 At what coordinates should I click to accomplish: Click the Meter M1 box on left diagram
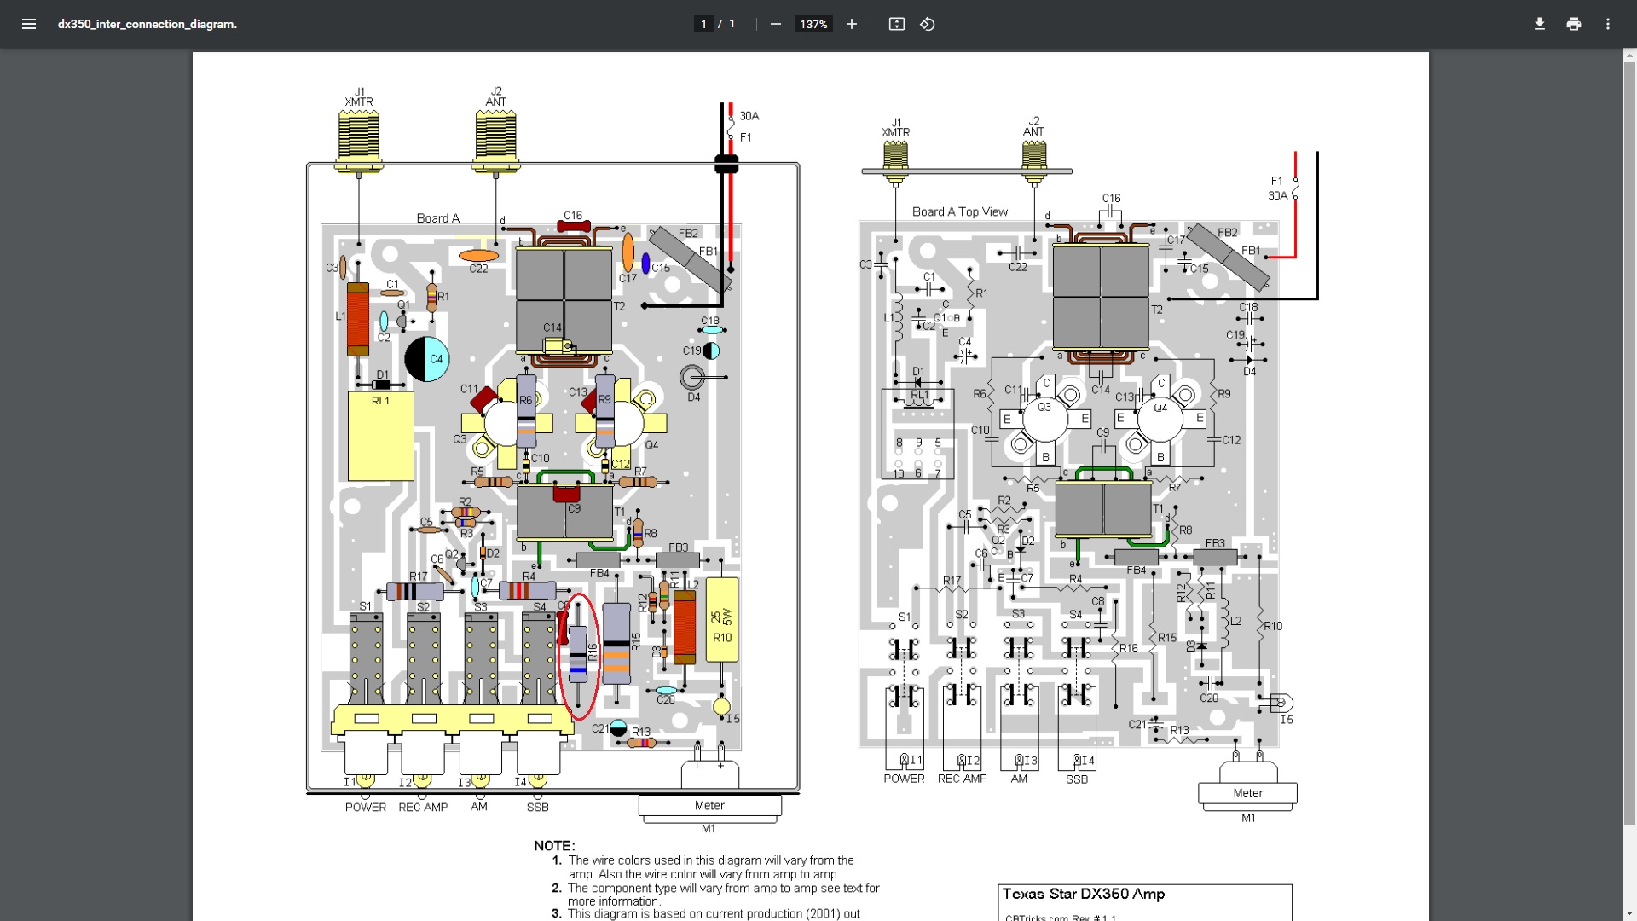pos(709,806)
